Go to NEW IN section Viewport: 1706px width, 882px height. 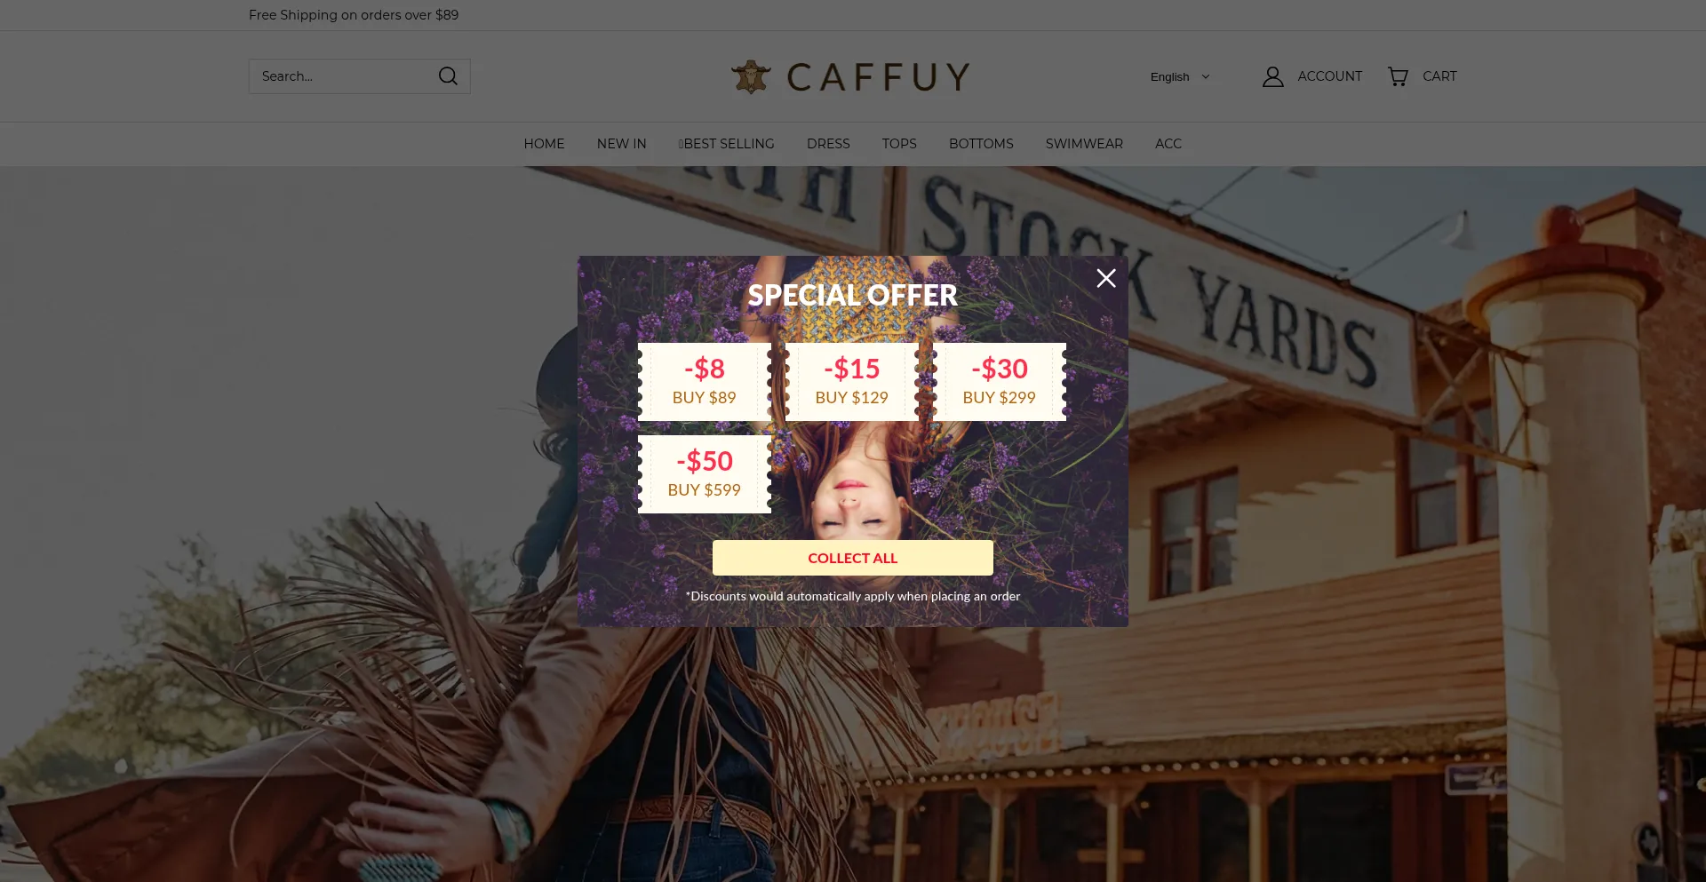click(621, 143)
